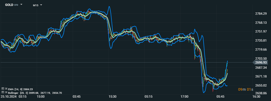271x101 pixels.
Task: Open Bollinger indicator settings icon
Action: pyautogui.click(x=3, y=92)
